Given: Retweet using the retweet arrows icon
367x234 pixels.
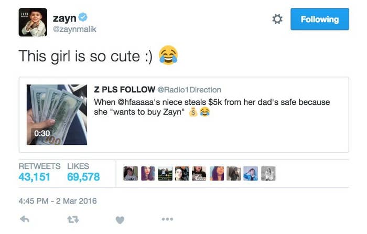Looking at the screenshot, I should tap(73, 219).
